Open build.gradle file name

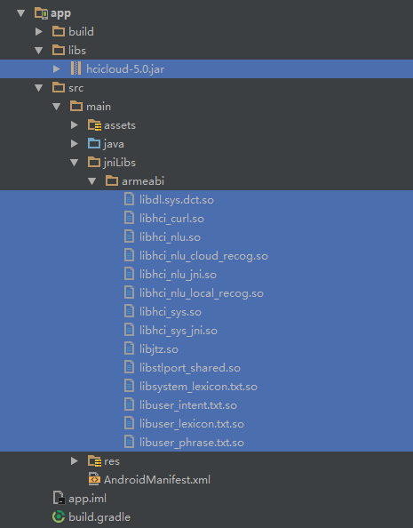tap(99, 516)
